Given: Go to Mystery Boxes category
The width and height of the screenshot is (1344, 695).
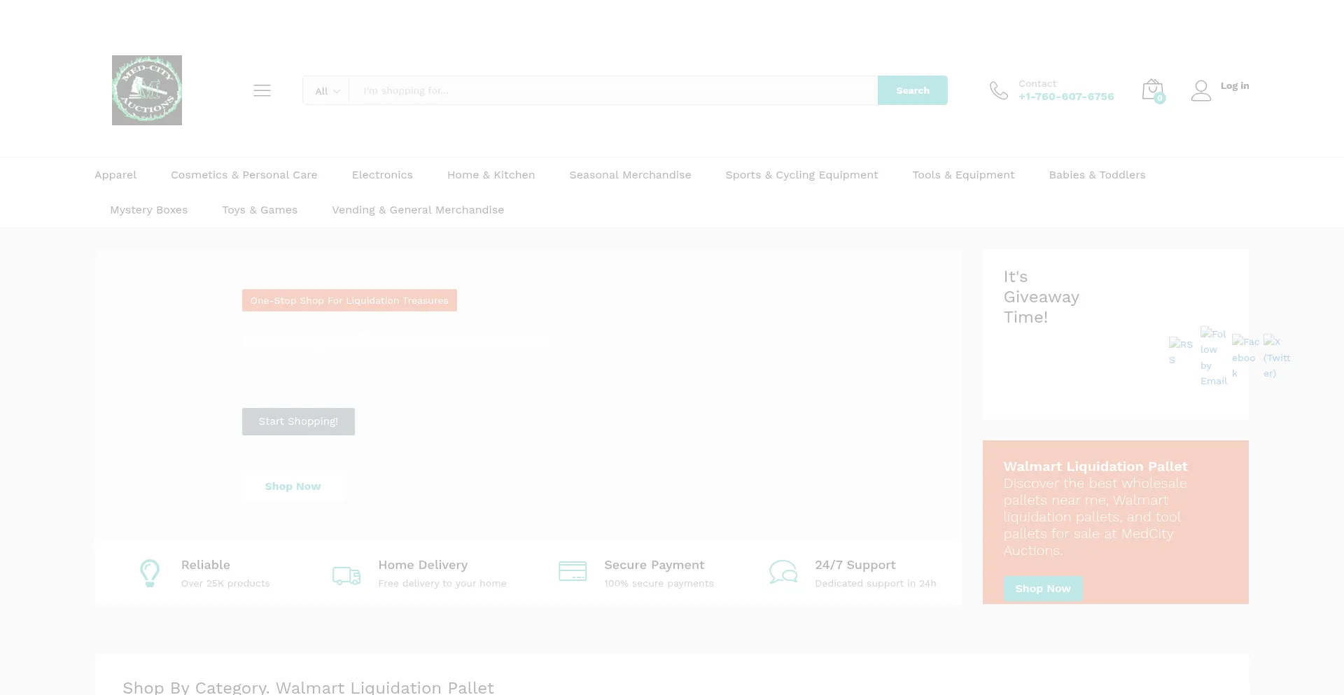Looking at the screenshot, I should click(x=148, y=210).
